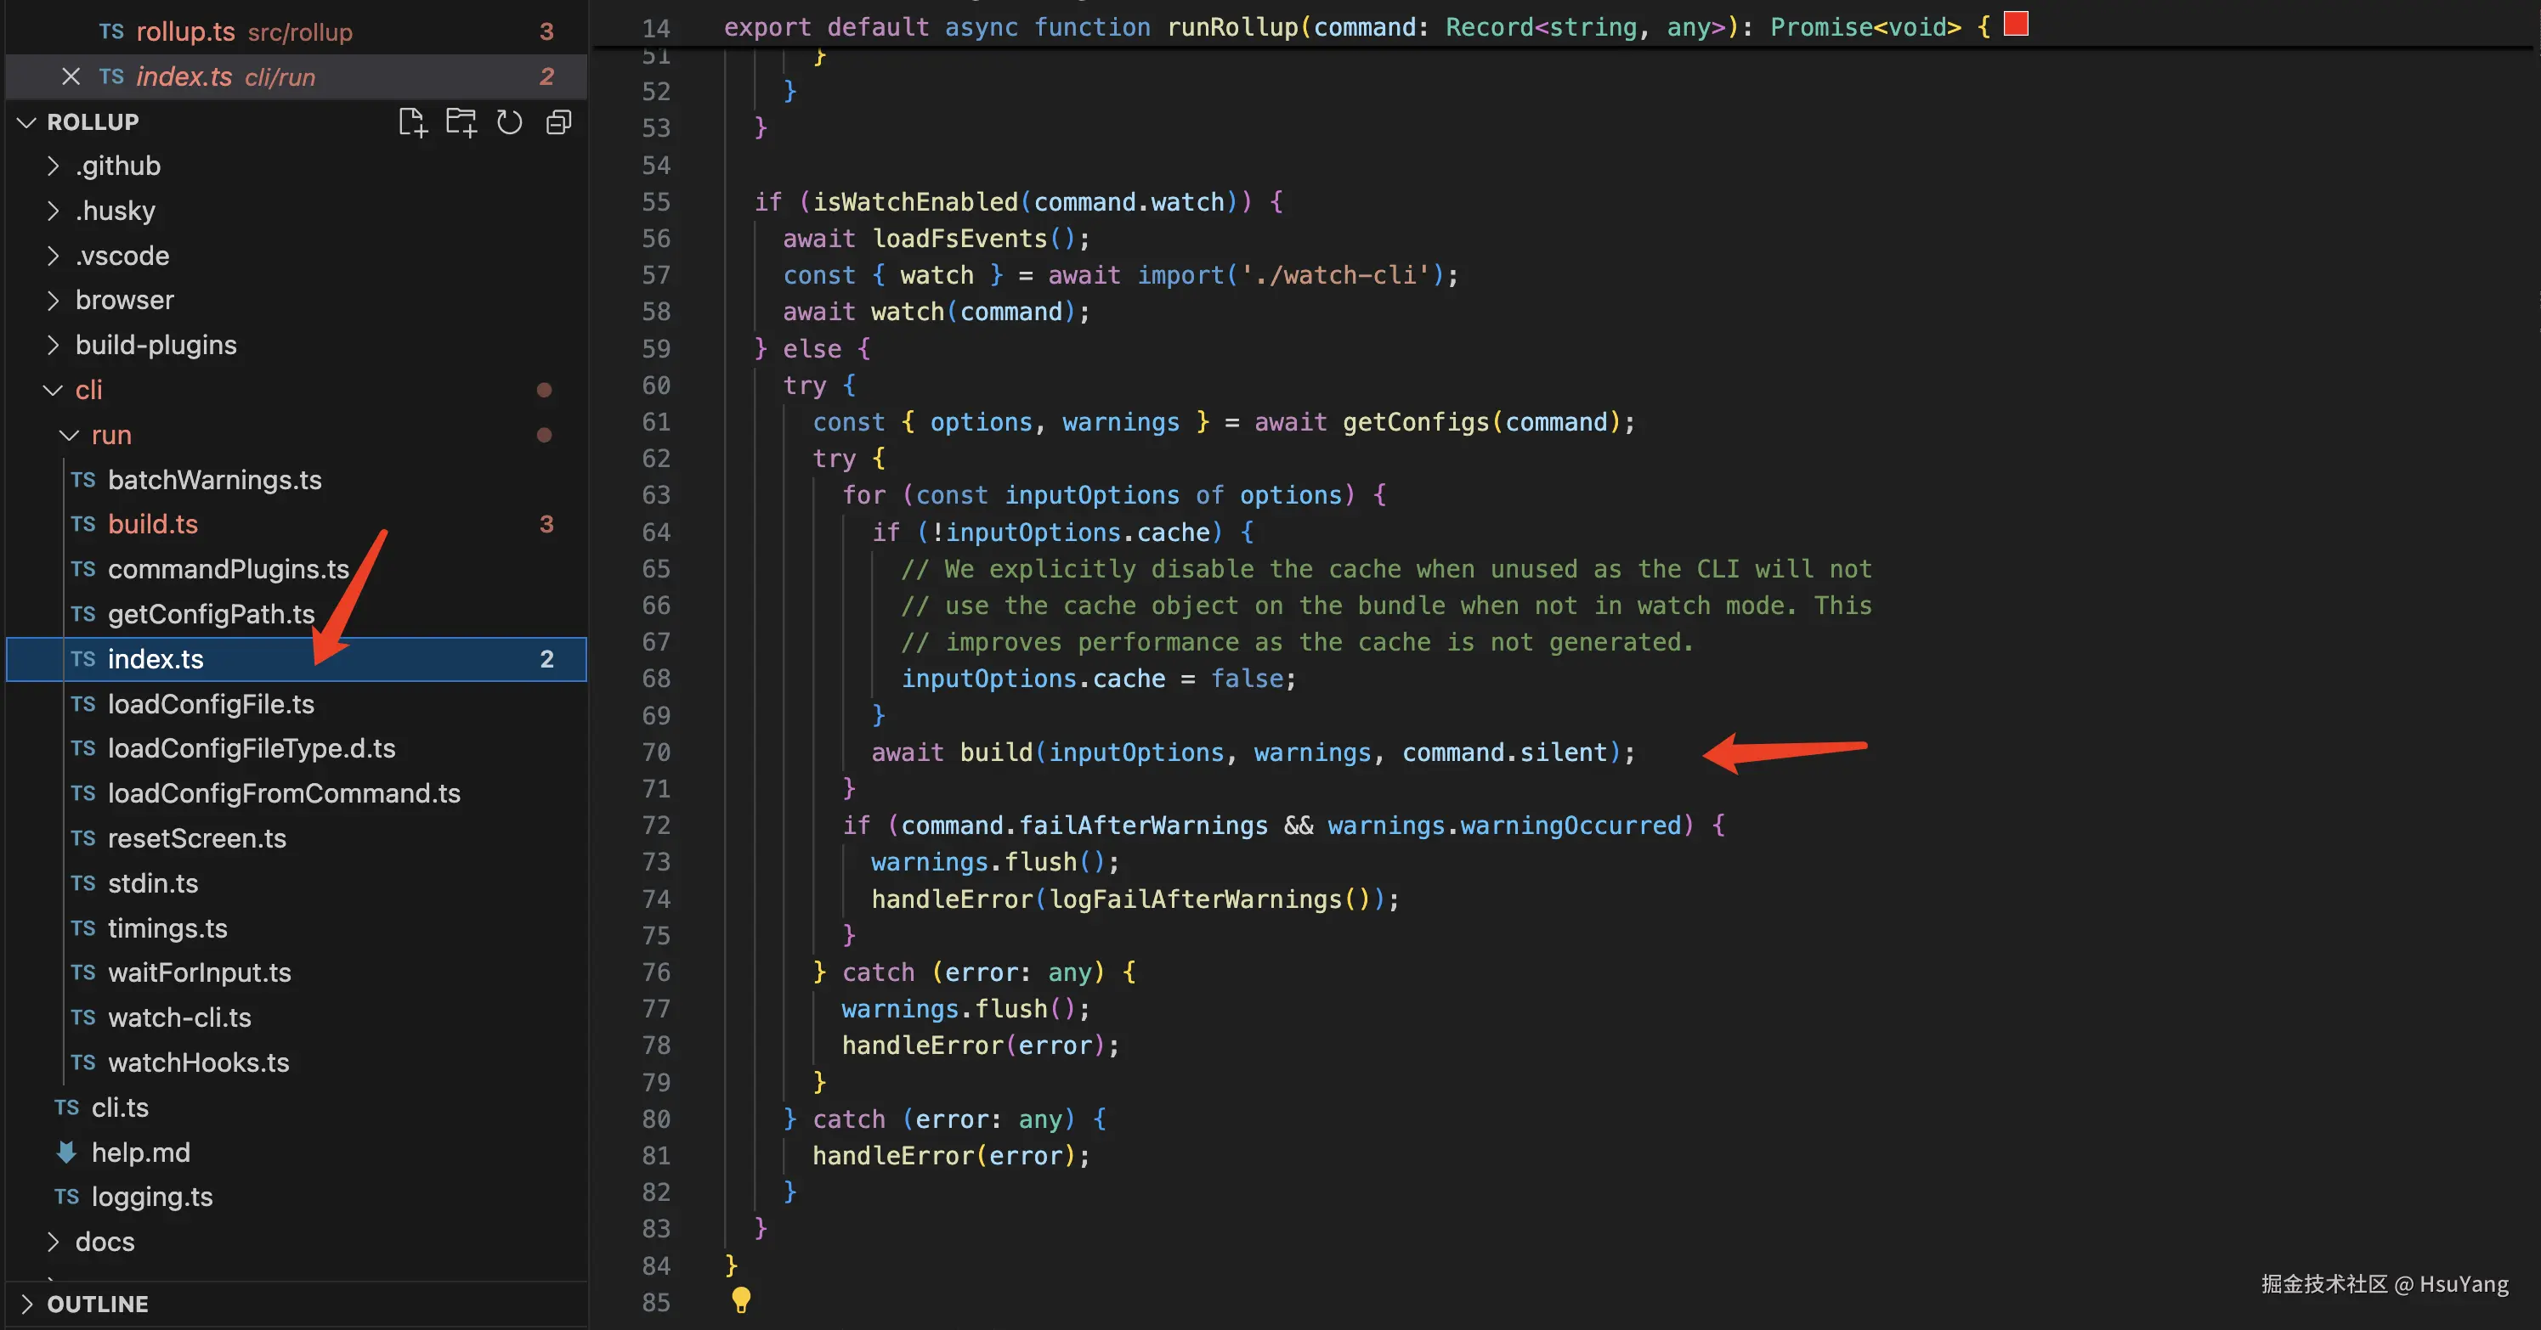Close the index.ts open editor entry
Image resolution: width=2541 pixels, height=1330 pixels.
[x=71, y=76]
